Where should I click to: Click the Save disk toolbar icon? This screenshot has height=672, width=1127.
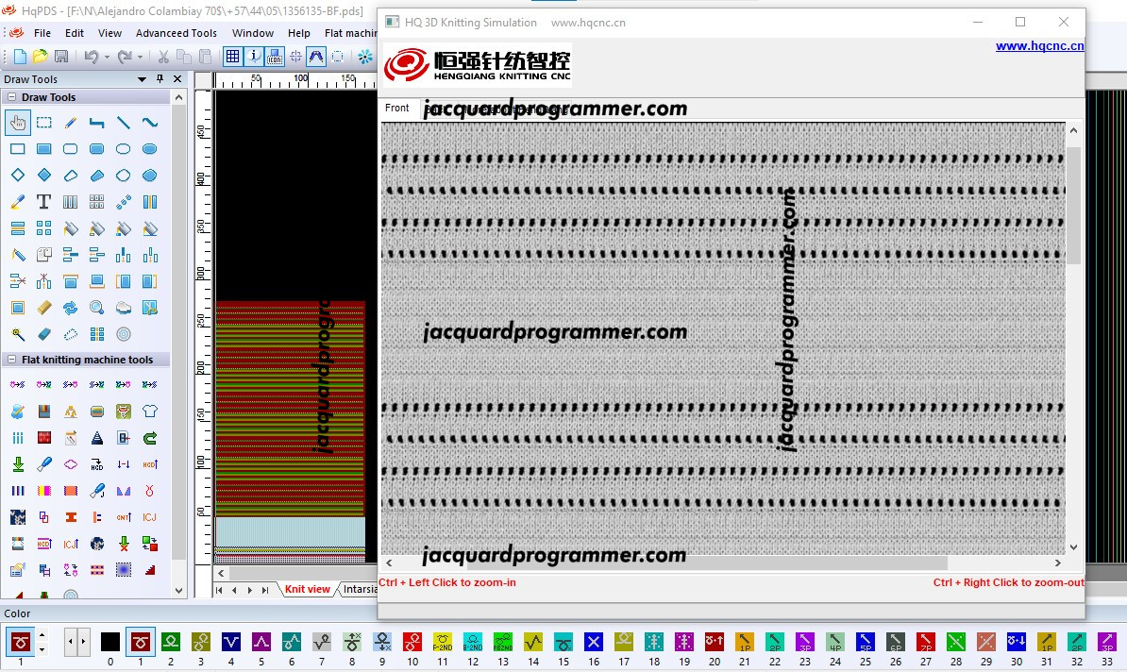click(x=61, y=56)
